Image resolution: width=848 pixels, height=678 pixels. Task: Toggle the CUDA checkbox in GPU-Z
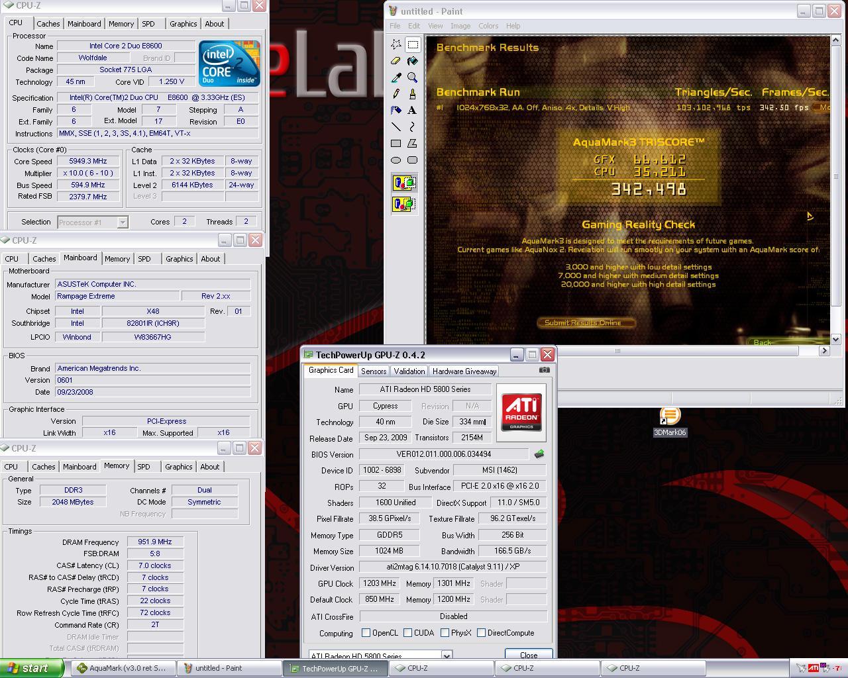407,633
